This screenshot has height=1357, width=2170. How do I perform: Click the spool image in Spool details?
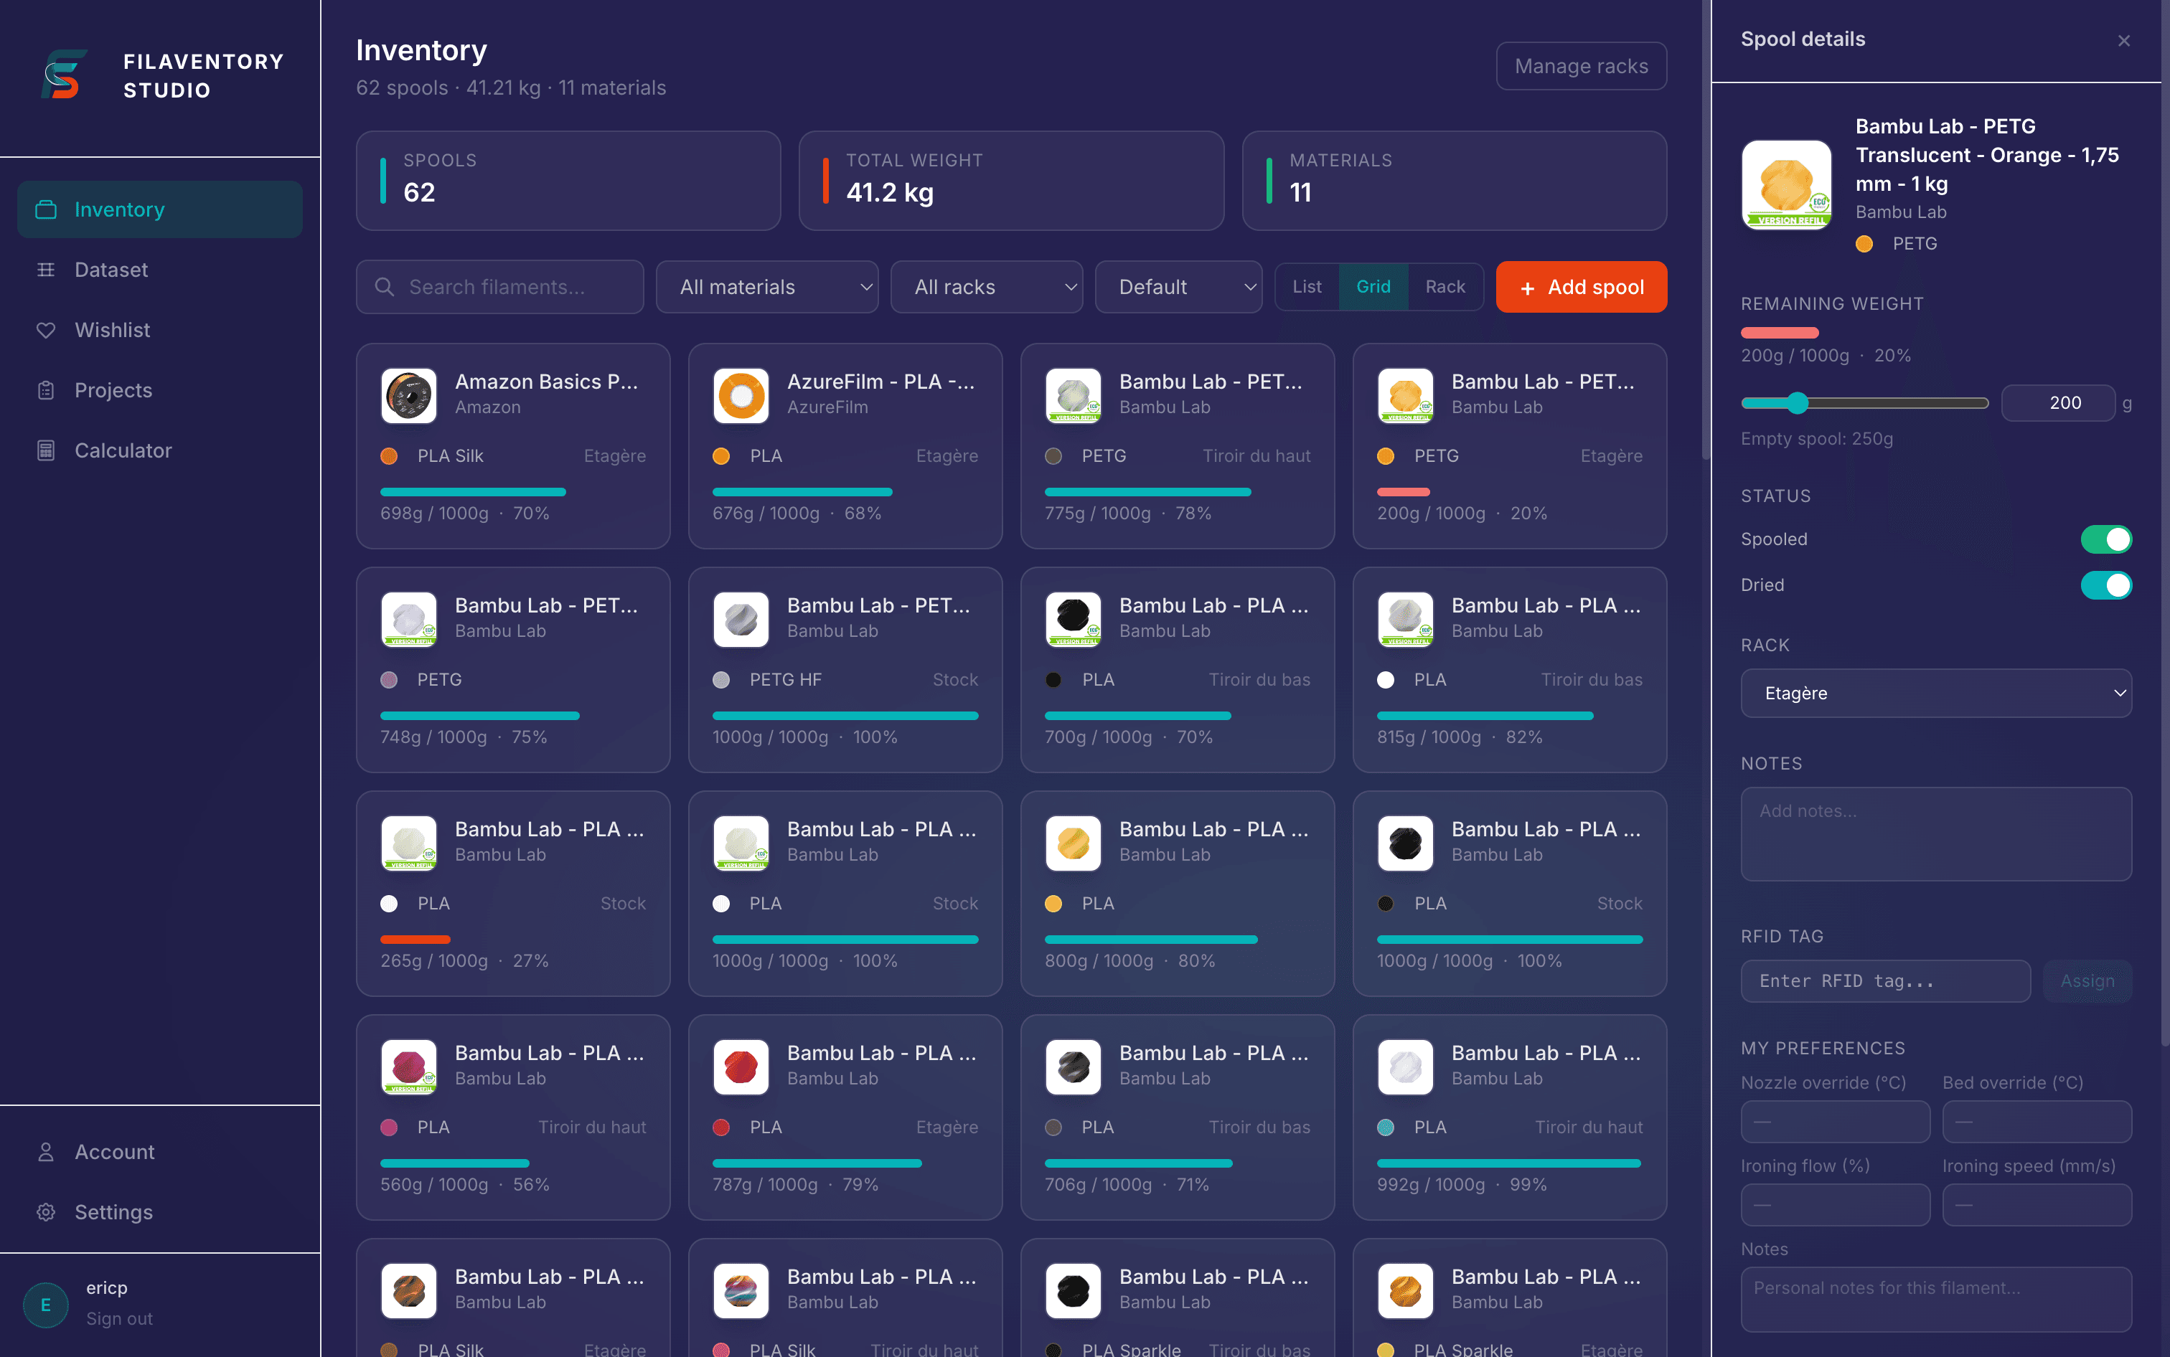coord(1787,185)
